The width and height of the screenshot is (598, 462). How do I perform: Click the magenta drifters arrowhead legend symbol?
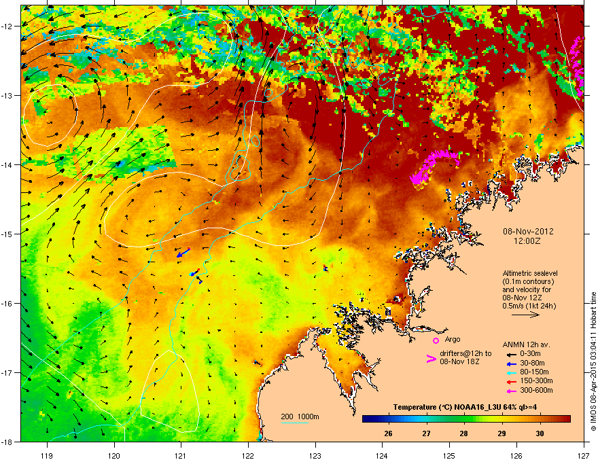click(431, 359)
